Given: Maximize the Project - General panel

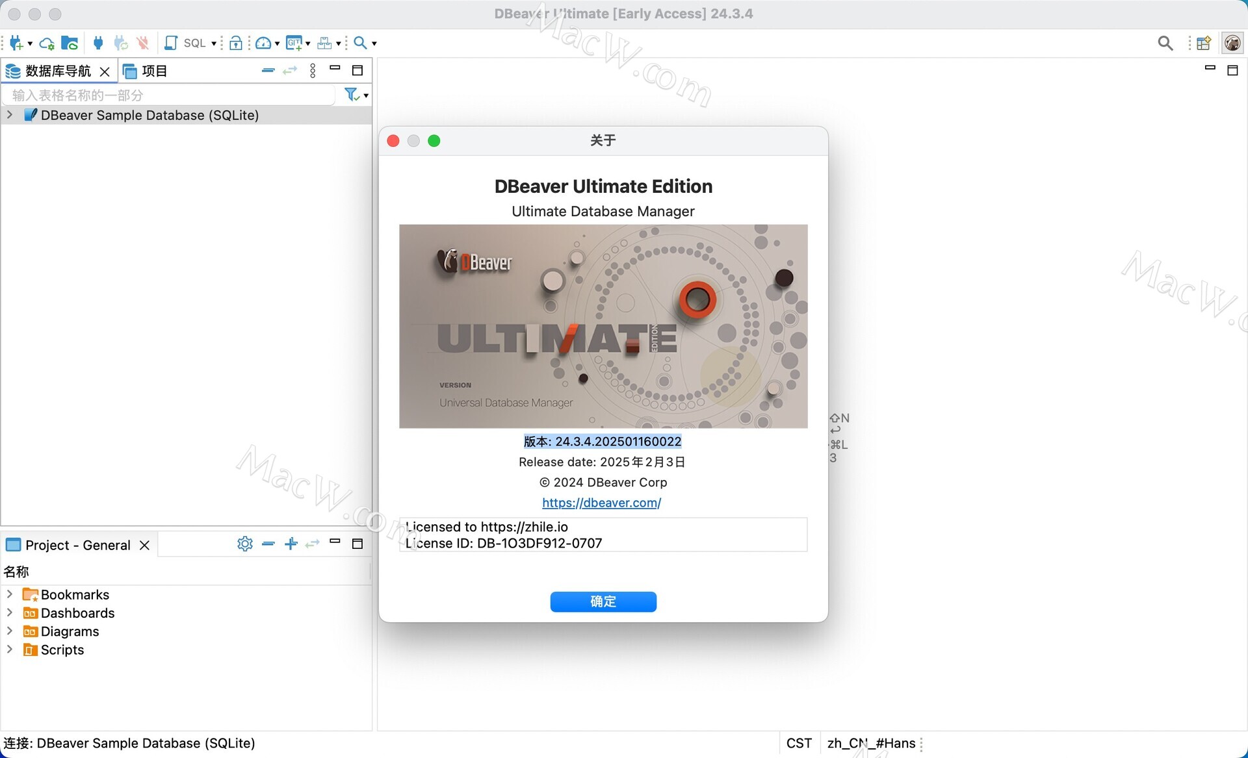Looking at the screenshot, I should tap(357, 544).
